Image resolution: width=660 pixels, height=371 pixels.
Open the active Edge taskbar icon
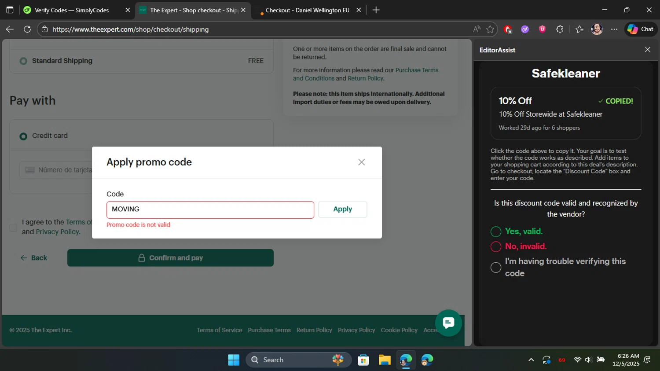click(x=406, y=360)
